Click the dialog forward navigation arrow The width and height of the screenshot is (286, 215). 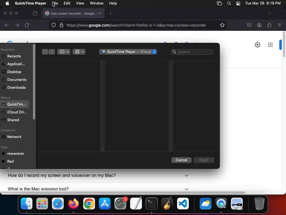[52, 52]
